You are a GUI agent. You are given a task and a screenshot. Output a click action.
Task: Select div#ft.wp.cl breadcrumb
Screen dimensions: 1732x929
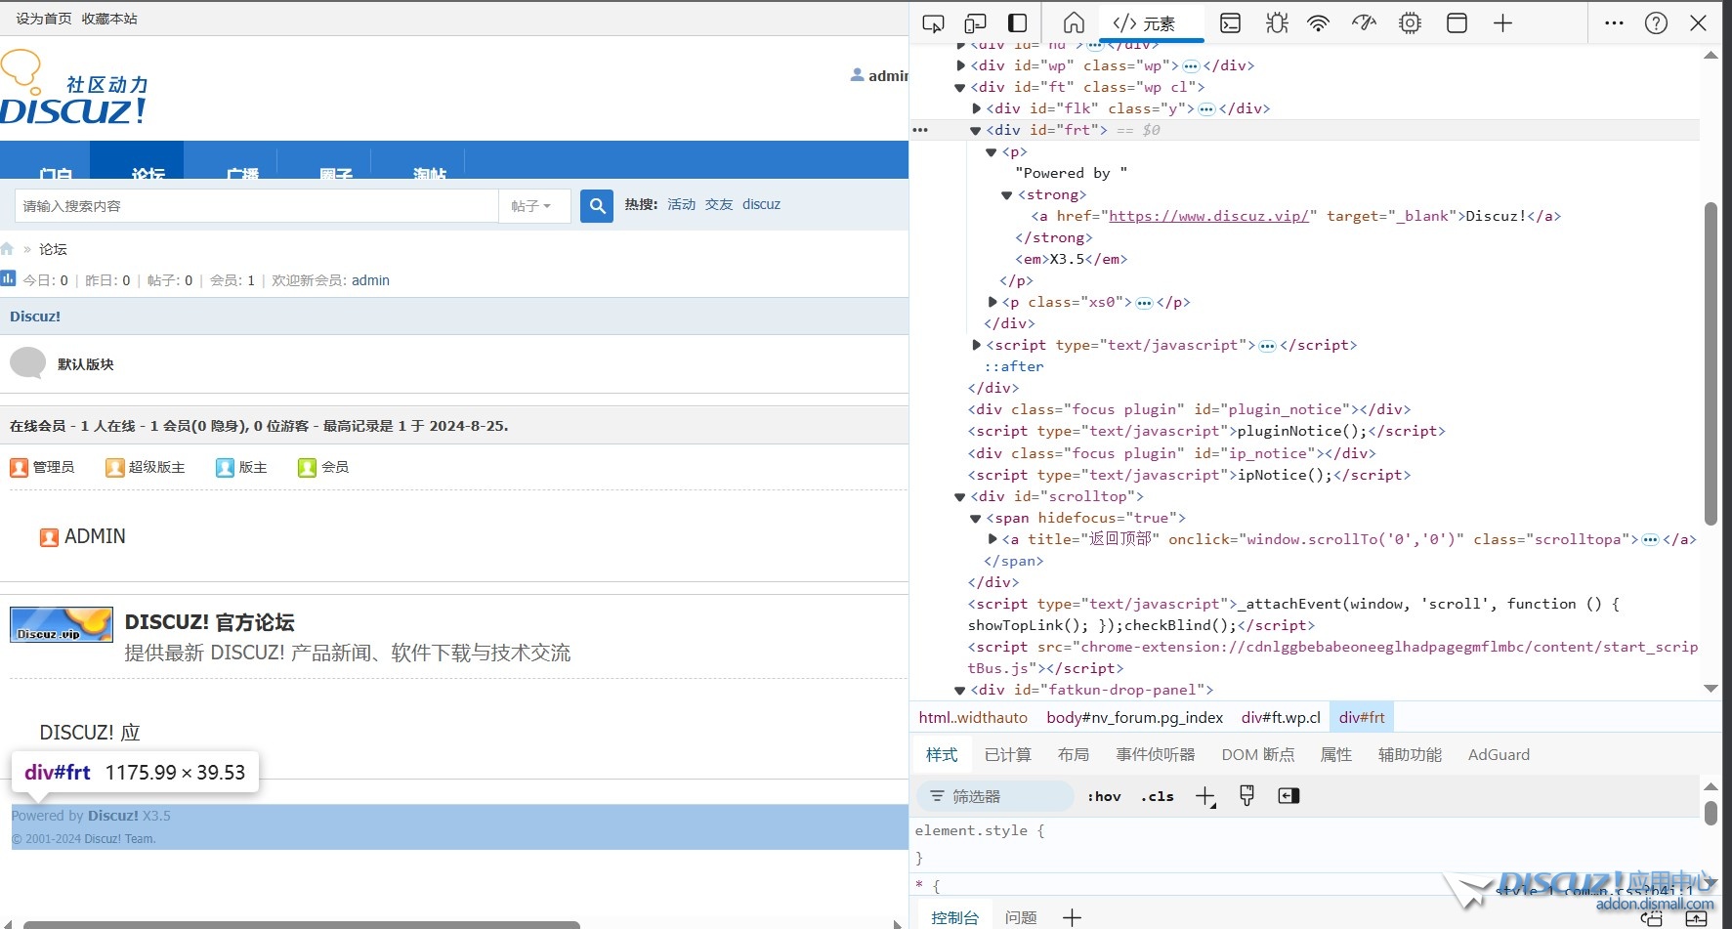pyautogui.click(x=1281, y=717)
